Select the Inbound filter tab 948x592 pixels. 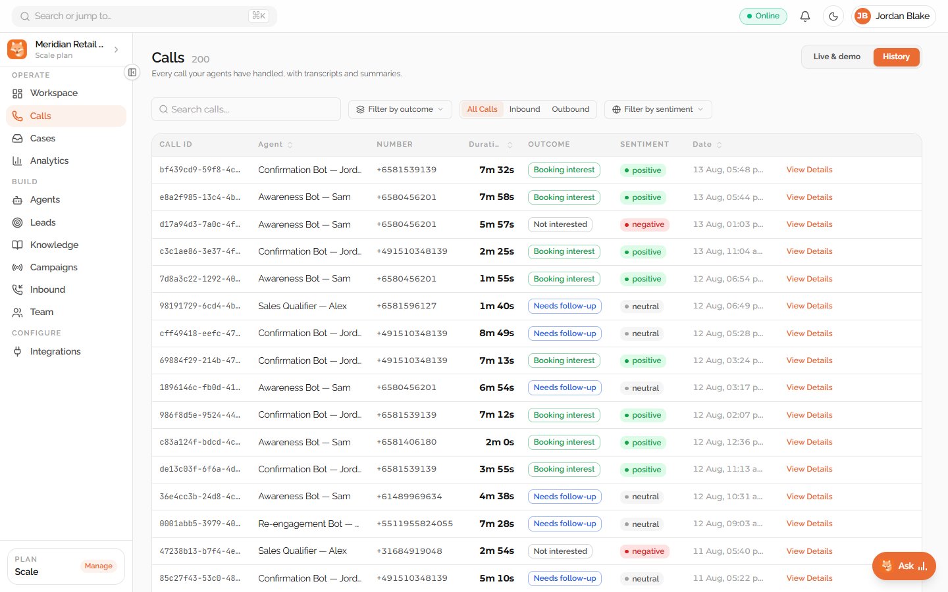(525, 109)
